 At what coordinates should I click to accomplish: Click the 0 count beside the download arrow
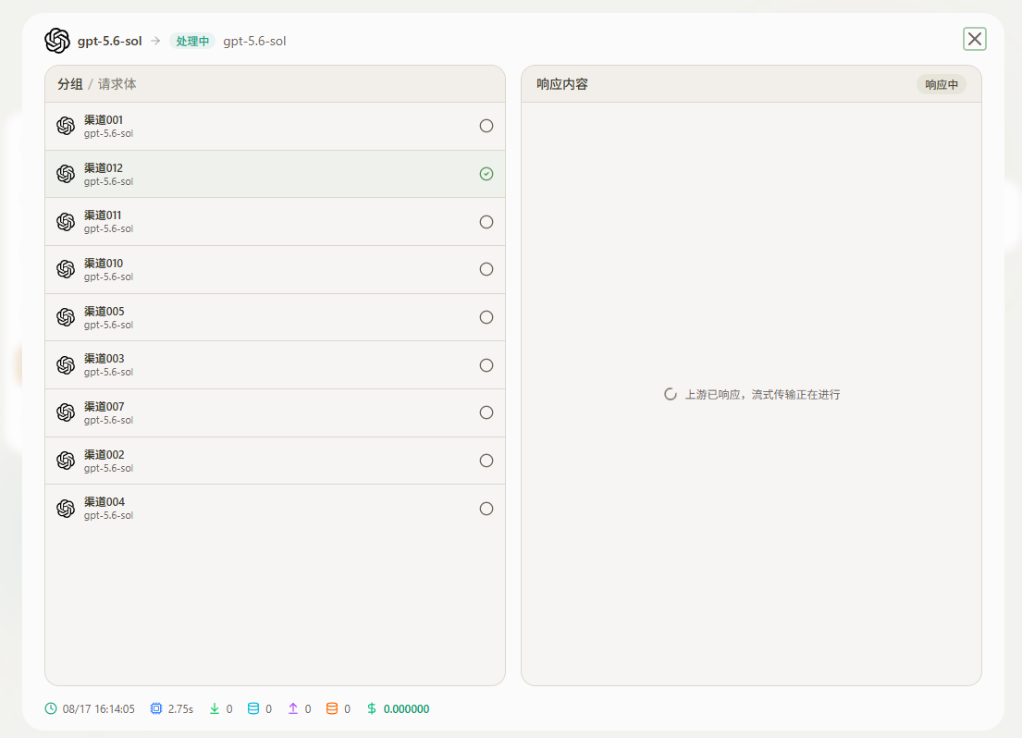pyautogui.click(x=229, y=708)
